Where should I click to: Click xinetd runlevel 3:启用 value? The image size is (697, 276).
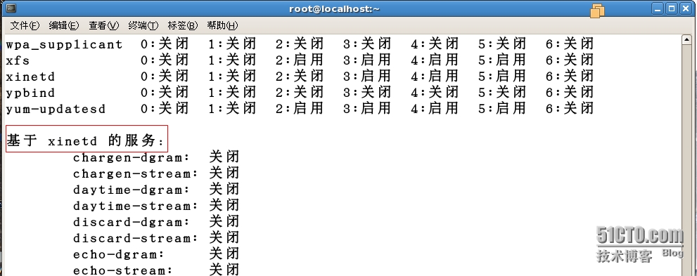[367, 77]
